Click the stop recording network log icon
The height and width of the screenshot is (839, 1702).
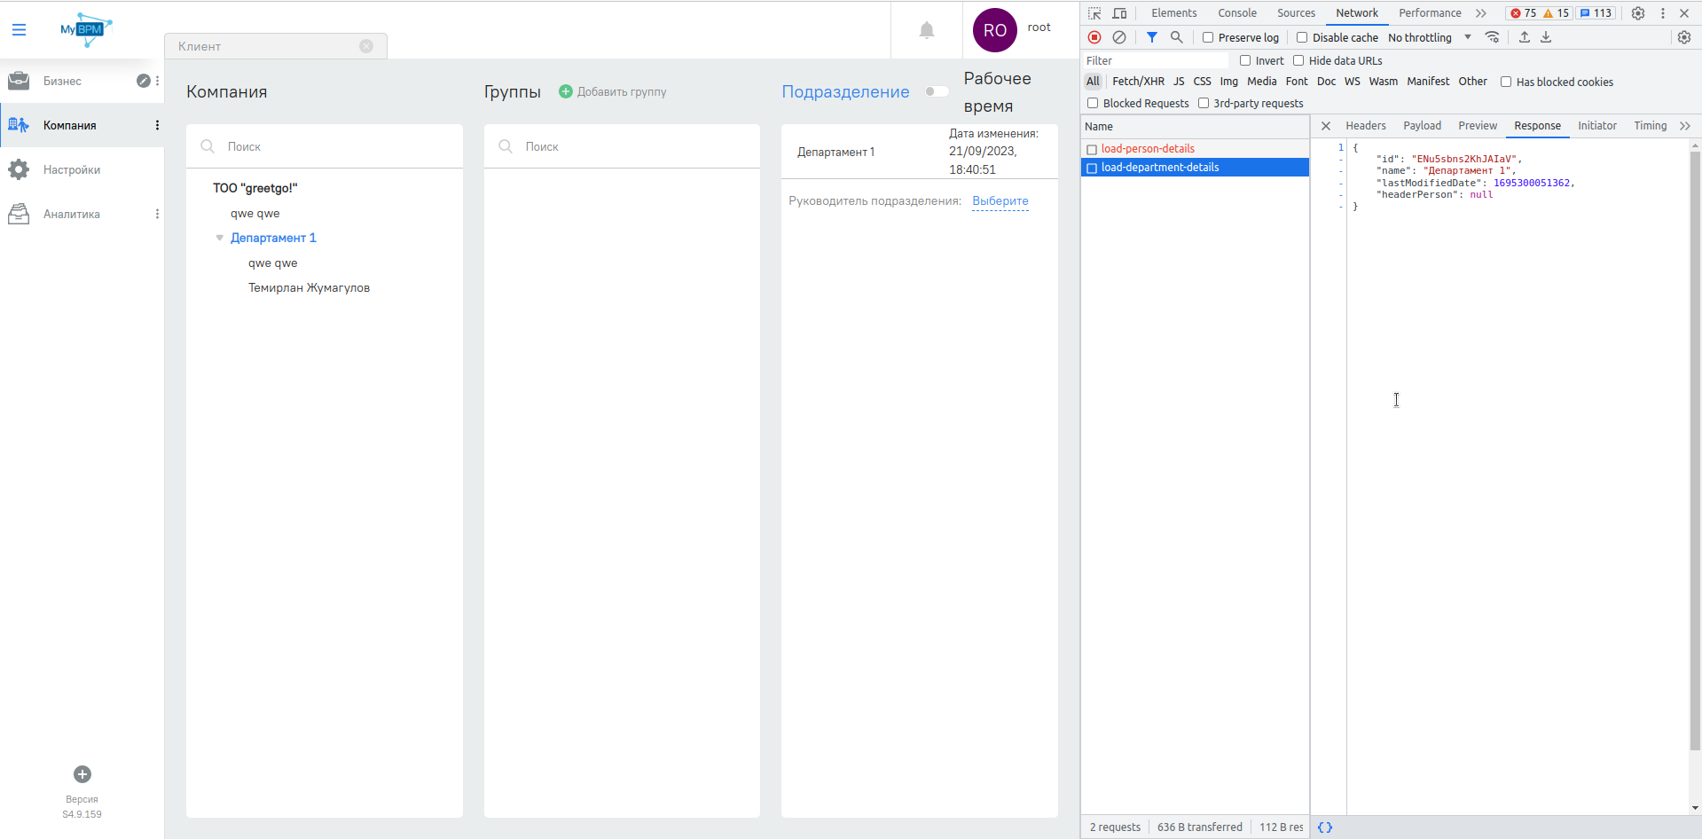[1094, 37]
